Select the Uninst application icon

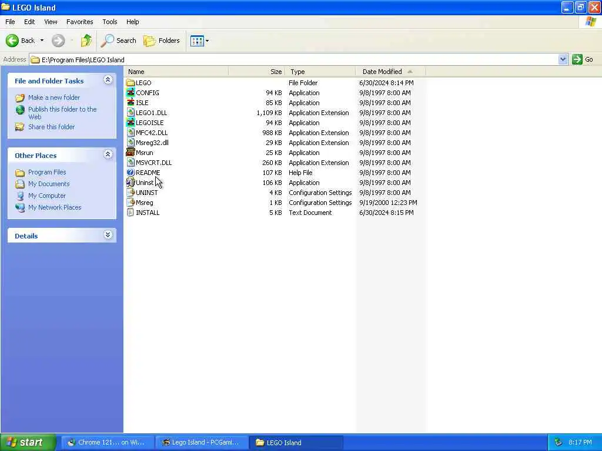click(131, 183)
